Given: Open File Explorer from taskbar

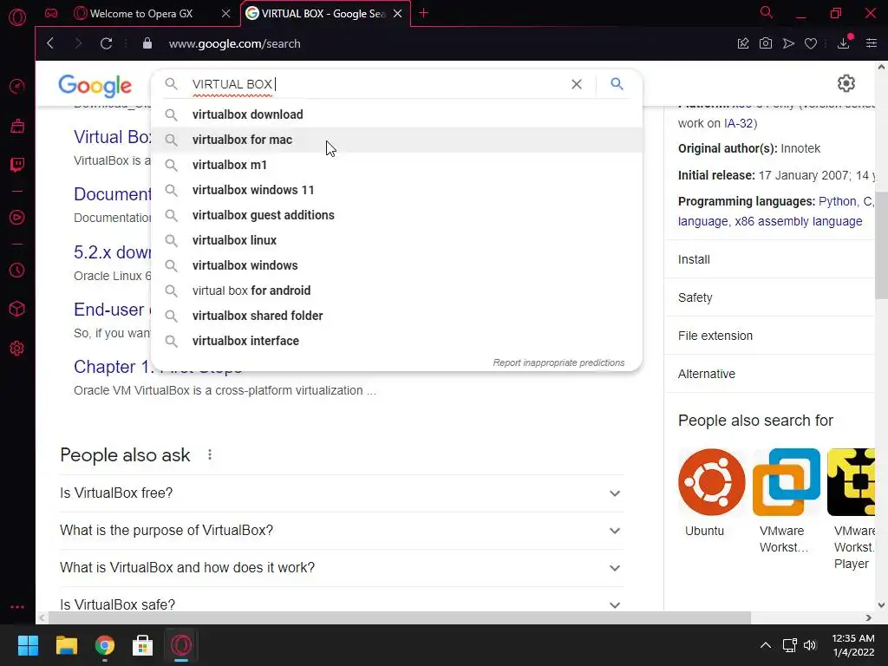Looking at the screenshot, I should click(66, 645).
